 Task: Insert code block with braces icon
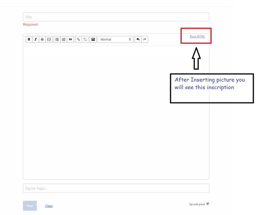49,40
